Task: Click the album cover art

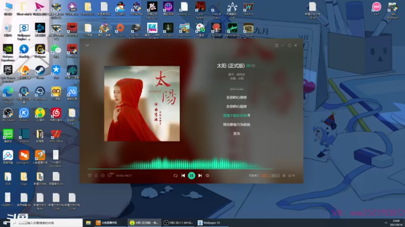Action: (142, 103)
